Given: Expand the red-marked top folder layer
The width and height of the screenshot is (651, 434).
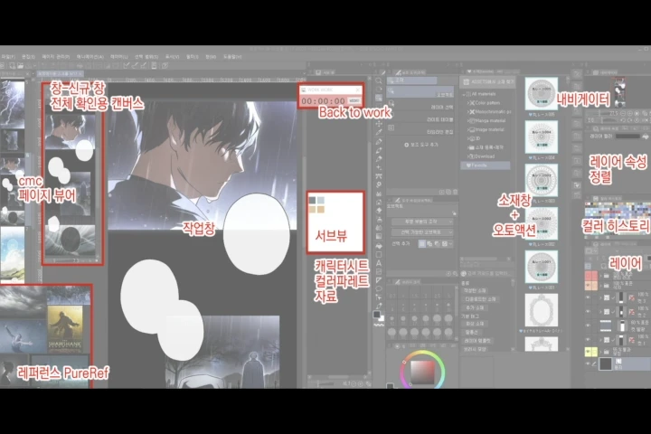Looking at the screenshot, I should (x=600, y=276).
